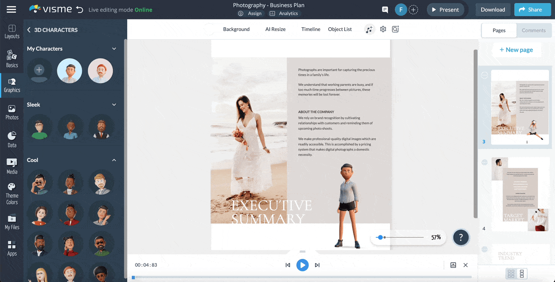Open the Data panel for charts
Image resolution: width=555 pixels, height=282 pixels.
point(12,138)
